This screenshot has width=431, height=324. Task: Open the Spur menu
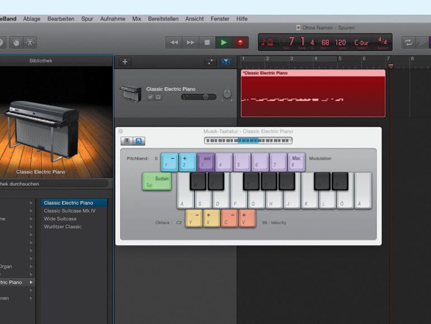point(87,18)
